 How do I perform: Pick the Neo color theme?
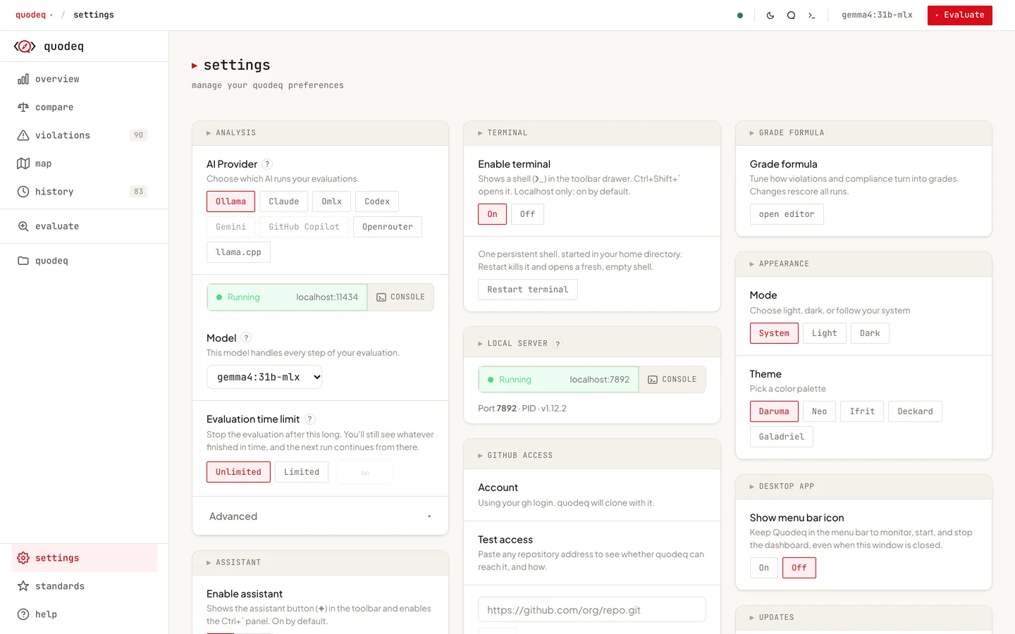[819, 411]
